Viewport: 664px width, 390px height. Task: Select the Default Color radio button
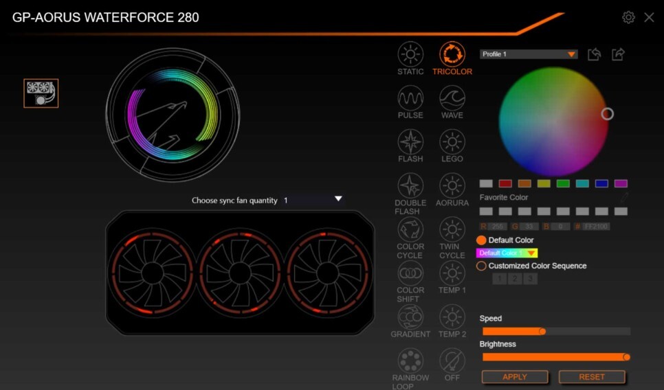[481, 240]
